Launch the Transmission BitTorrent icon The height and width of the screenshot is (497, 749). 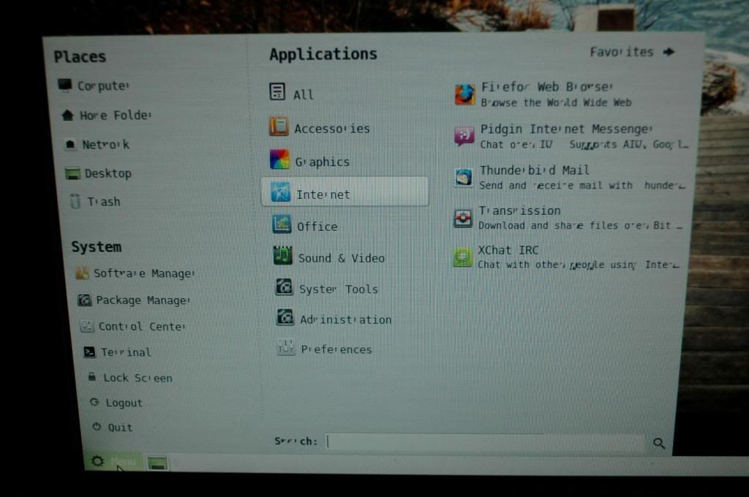tap(463, 219)
